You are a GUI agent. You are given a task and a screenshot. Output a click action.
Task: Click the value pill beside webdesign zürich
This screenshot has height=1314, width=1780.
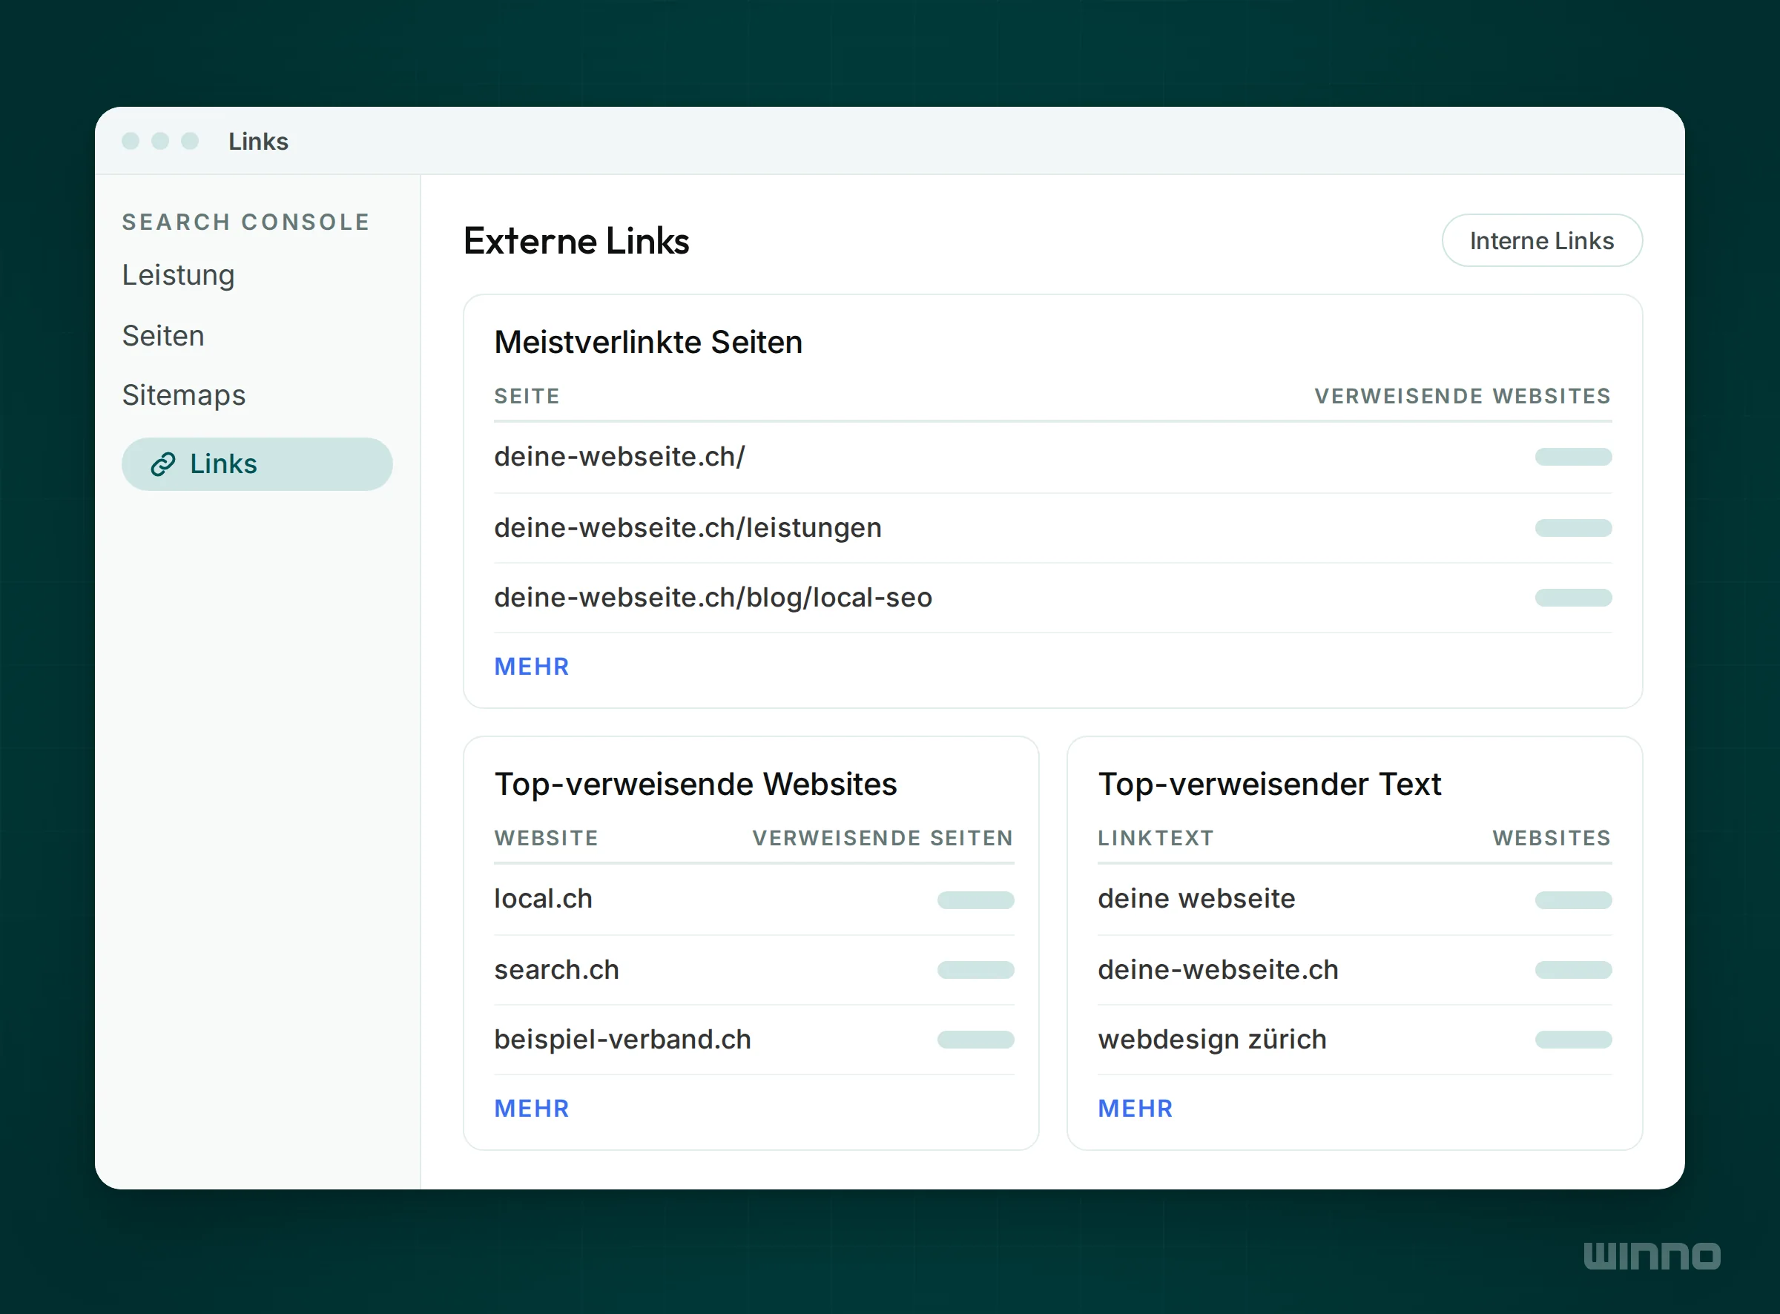point(1573,1040)
